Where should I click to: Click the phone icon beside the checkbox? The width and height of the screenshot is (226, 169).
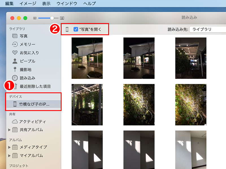(x=67, y=29)
